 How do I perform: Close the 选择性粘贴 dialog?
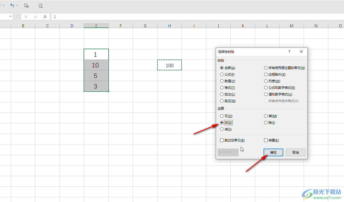pyautogui.click(x=301, y=52)
